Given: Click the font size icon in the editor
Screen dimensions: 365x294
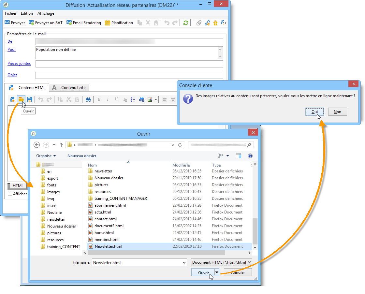Looking at the screenshot, I should [125, 99].
